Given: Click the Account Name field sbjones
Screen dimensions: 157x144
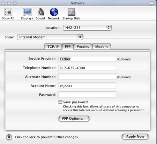Looking at the screenshot, I should point(87,86).
